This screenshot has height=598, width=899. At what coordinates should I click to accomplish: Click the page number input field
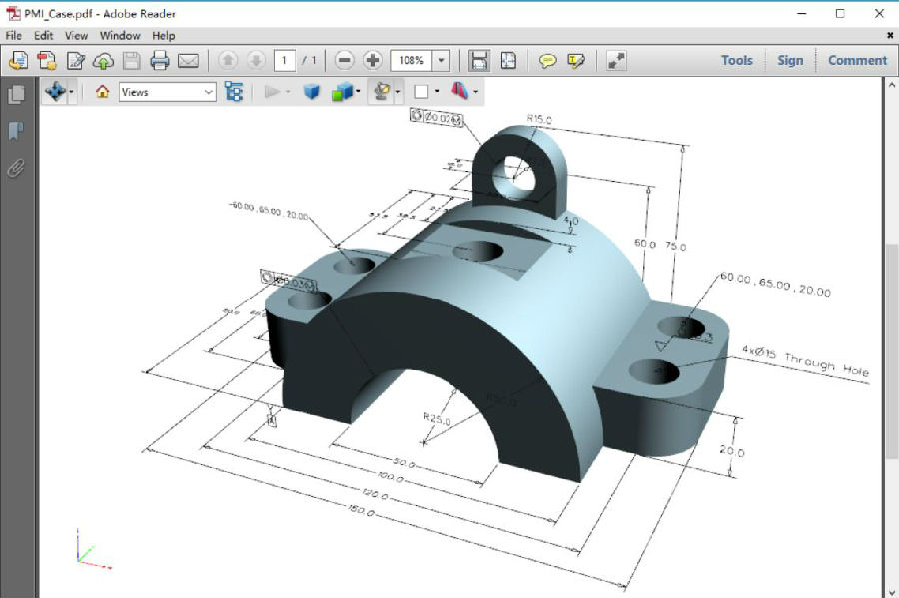[285, 60]
